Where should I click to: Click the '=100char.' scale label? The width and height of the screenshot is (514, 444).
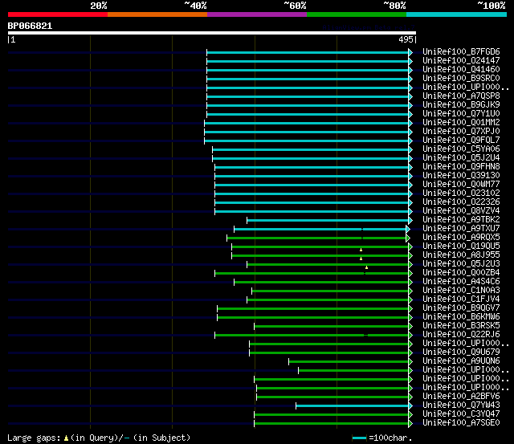click(x=390, y=438)
